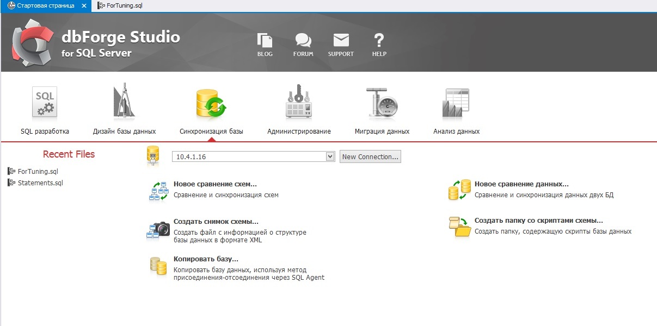The height and width of the screenshot is (326, 657).
Task: Click the New Connection... button
Action: tap(370, 156)
